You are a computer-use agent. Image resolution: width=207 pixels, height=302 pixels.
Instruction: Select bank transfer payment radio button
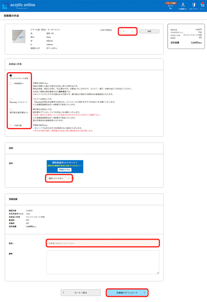(x=11, y=110)
